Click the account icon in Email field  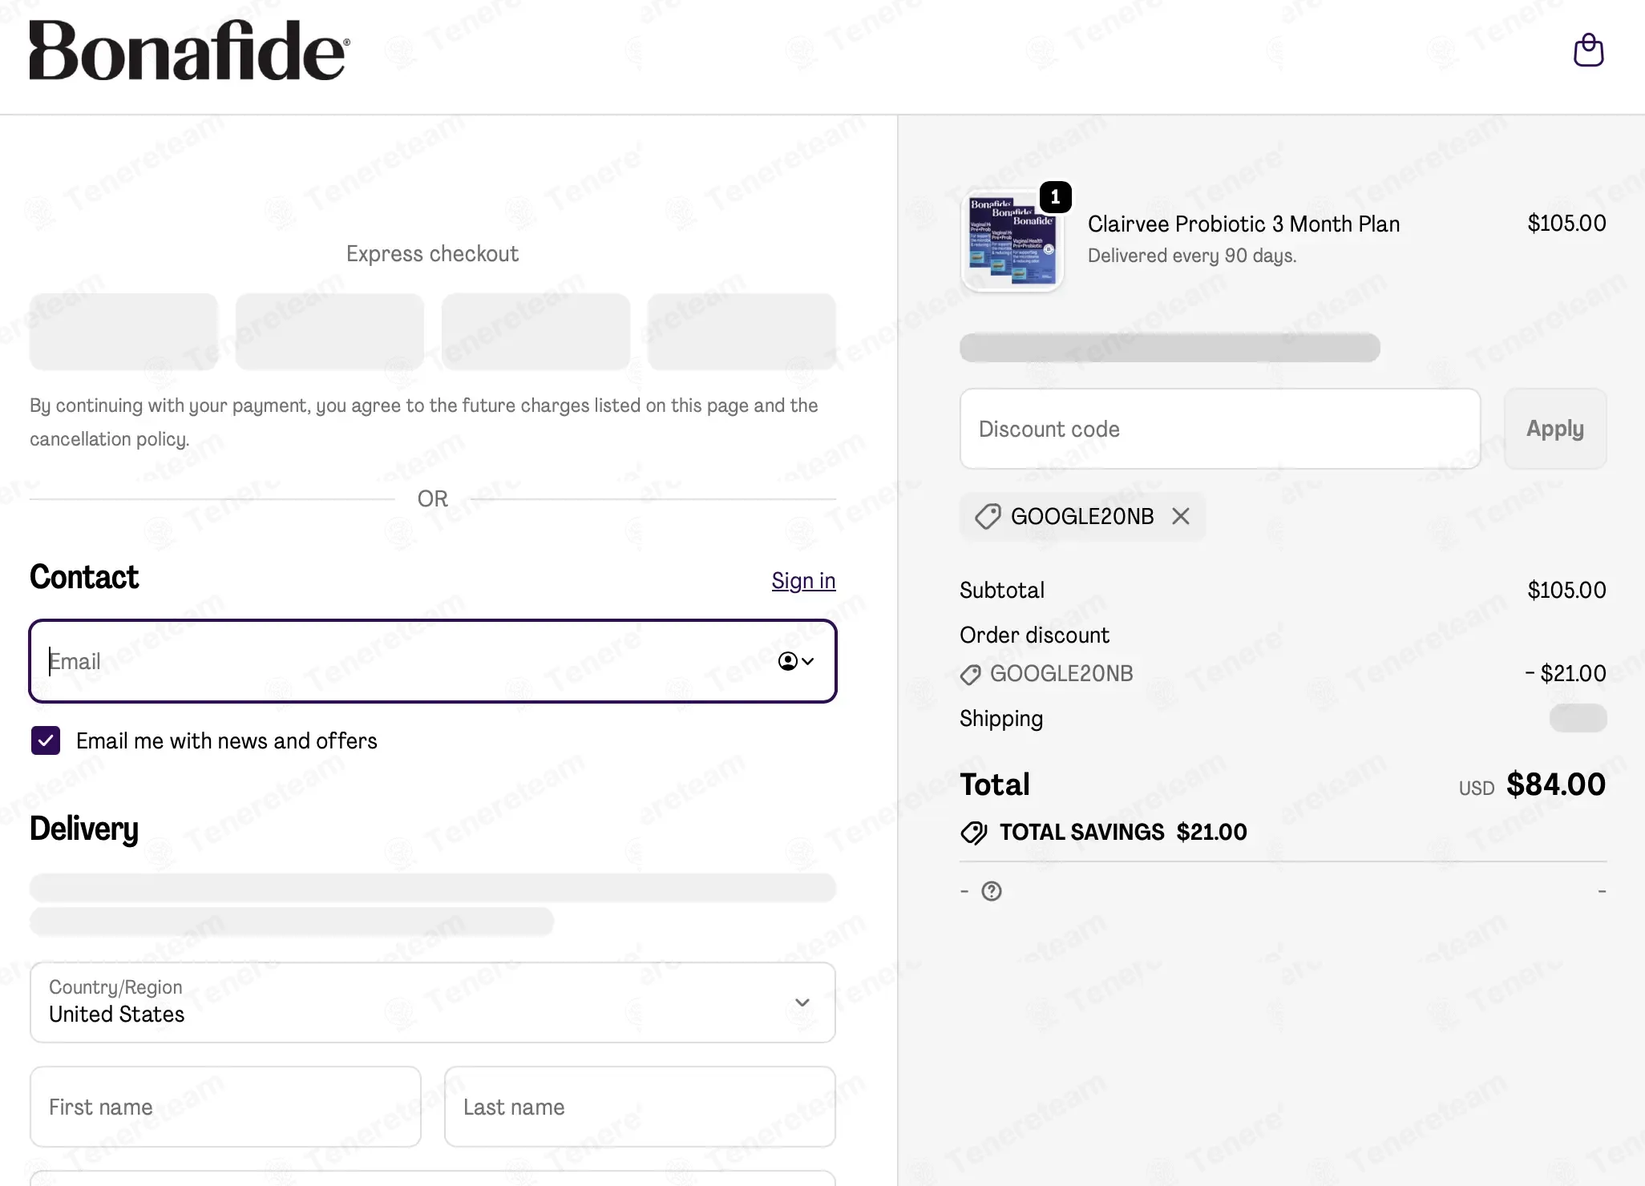(787, 661)
